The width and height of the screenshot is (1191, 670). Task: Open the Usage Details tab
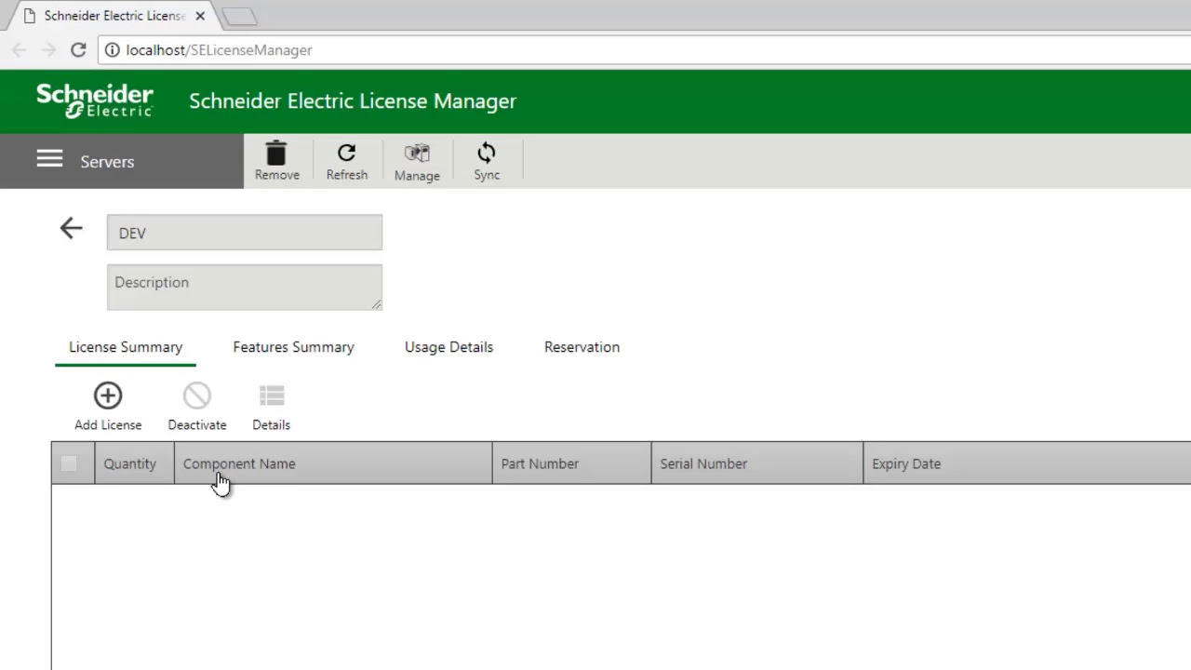coord(448,347)
